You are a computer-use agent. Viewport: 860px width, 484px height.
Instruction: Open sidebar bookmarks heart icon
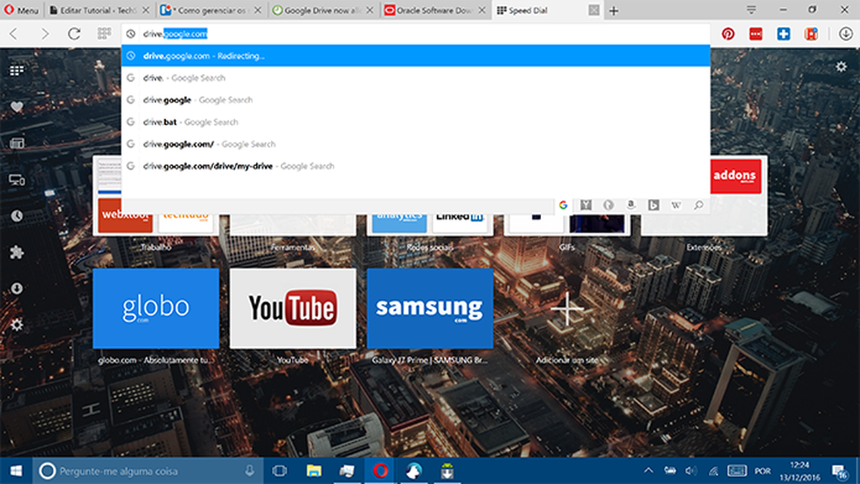point(17,107)
